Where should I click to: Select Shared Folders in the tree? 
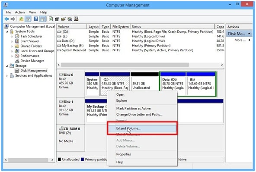[31, 46]
